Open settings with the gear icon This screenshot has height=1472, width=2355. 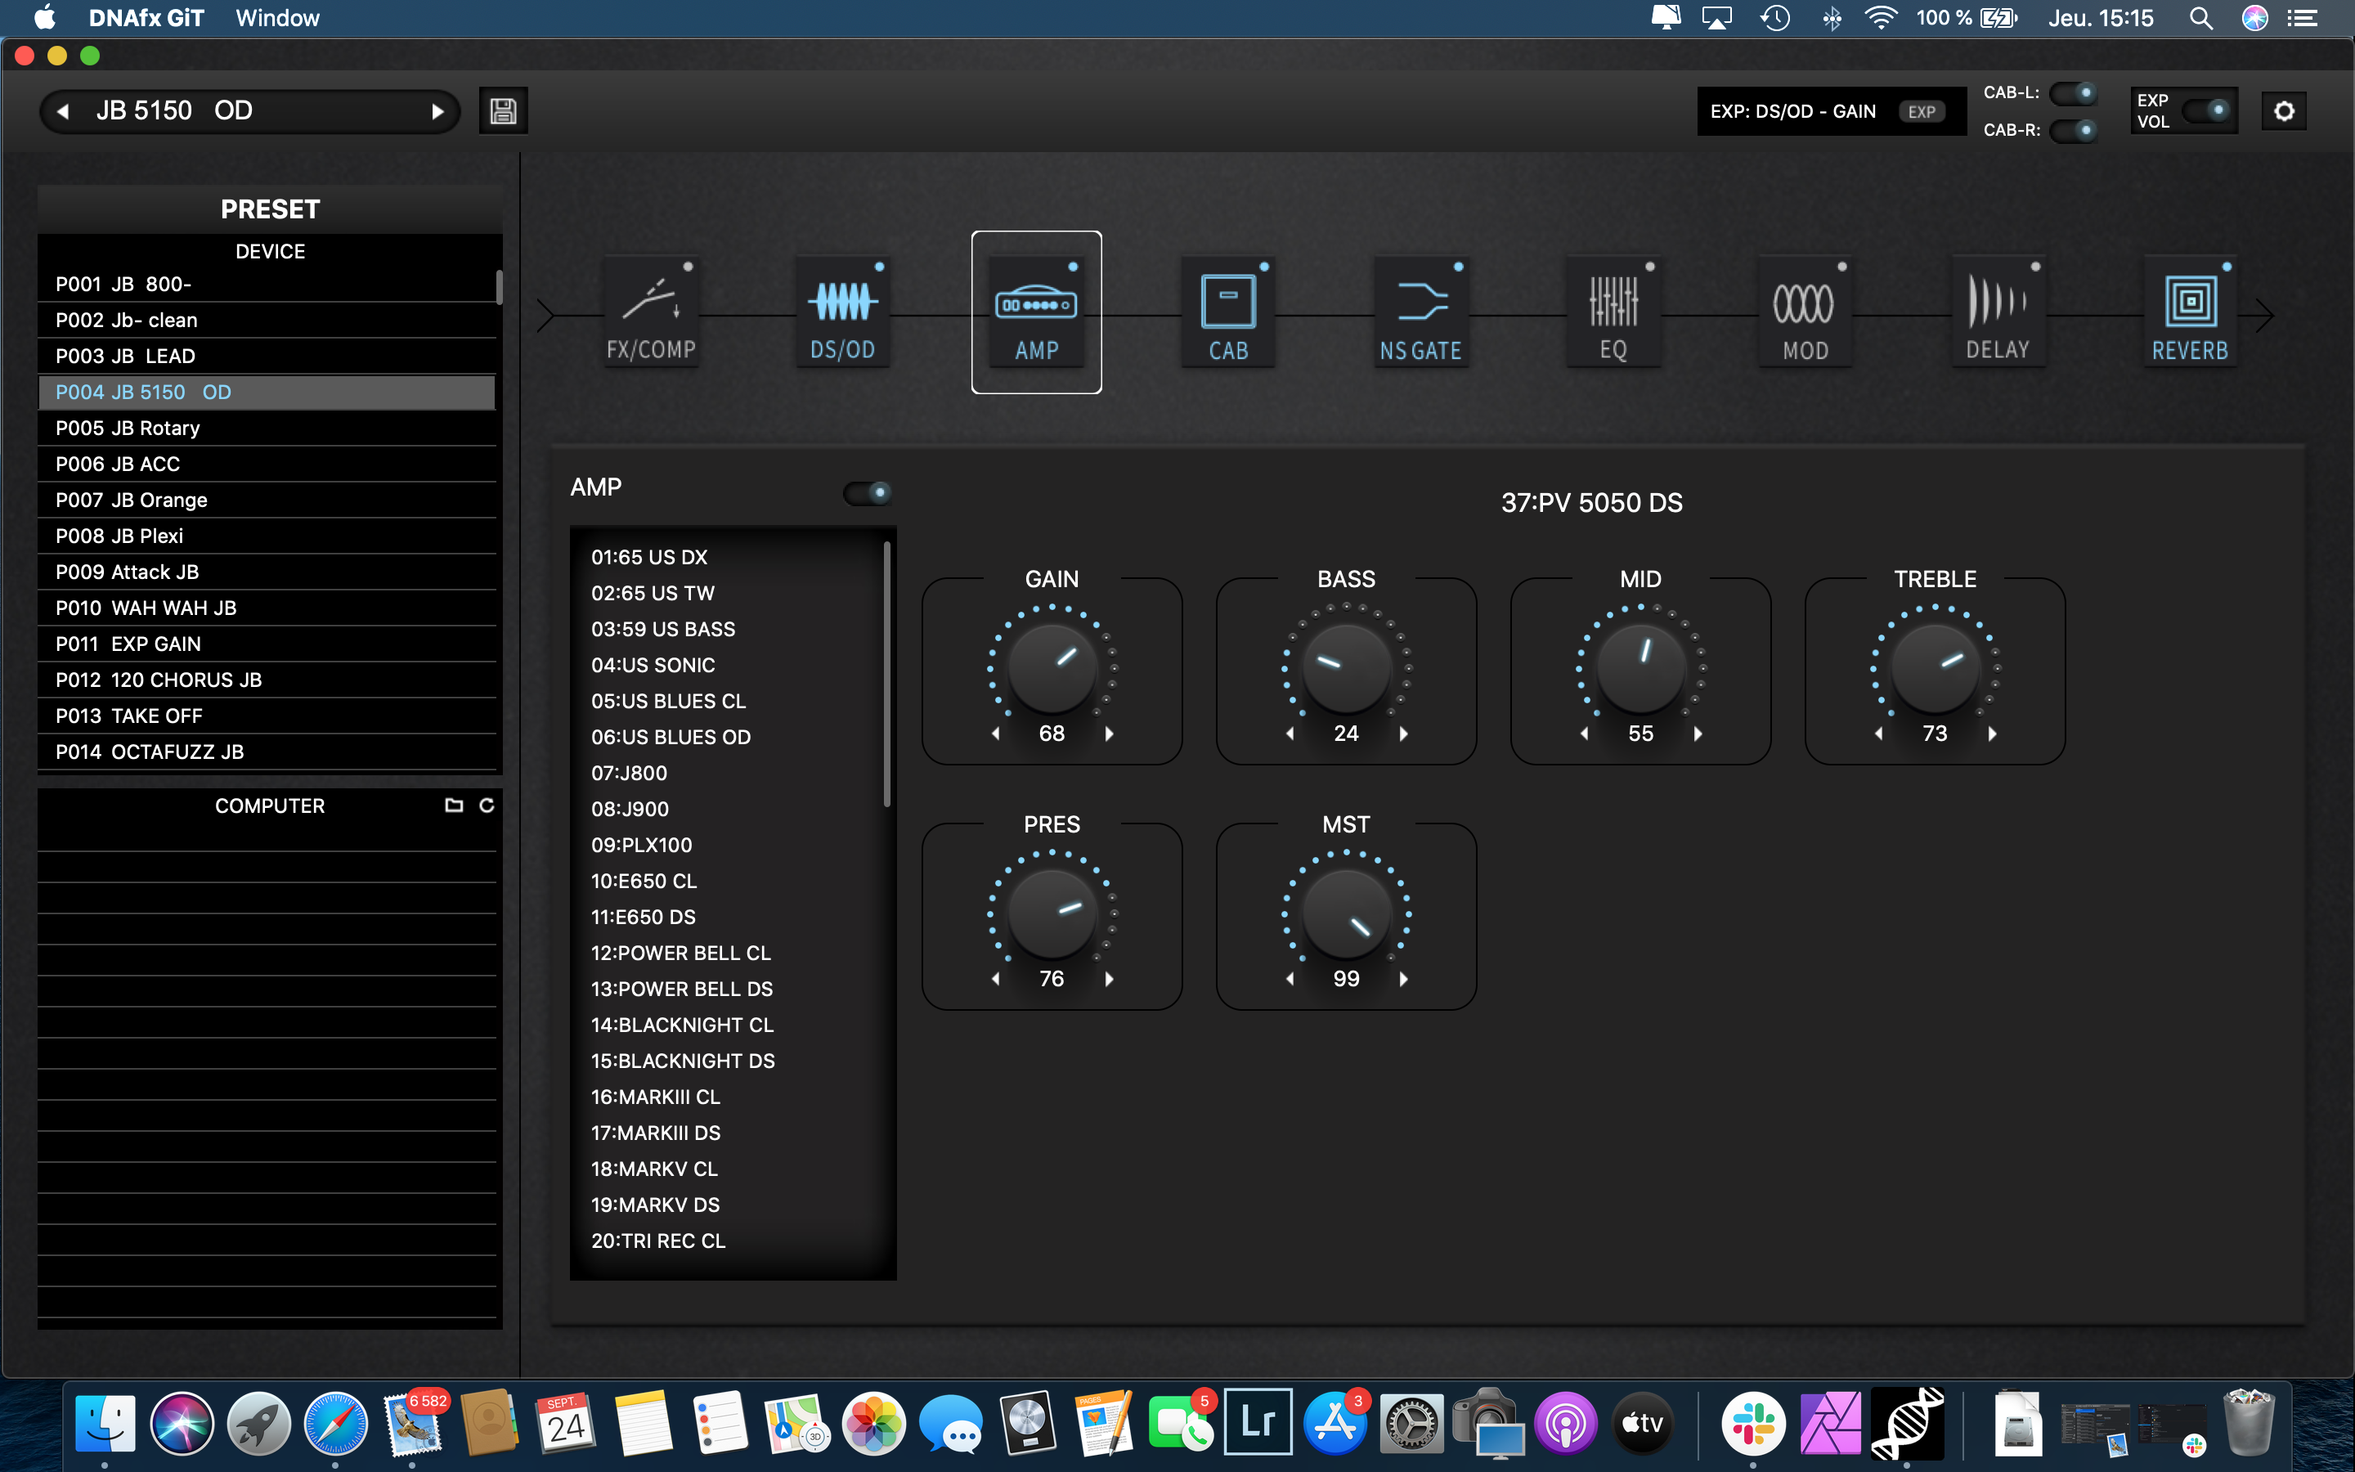tap(2283, 111)
